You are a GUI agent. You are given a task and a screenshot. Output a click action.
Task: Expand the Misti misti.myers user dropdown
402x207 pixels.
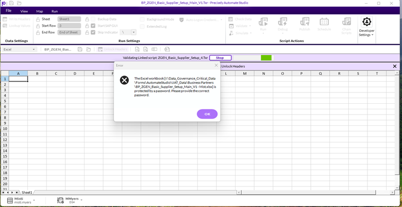point(34,199)
